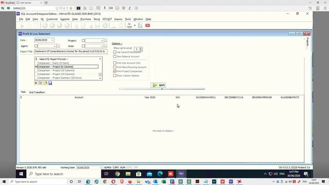Click remote Windows Start button
Screen dimensions: 329x185
[21, 174]
